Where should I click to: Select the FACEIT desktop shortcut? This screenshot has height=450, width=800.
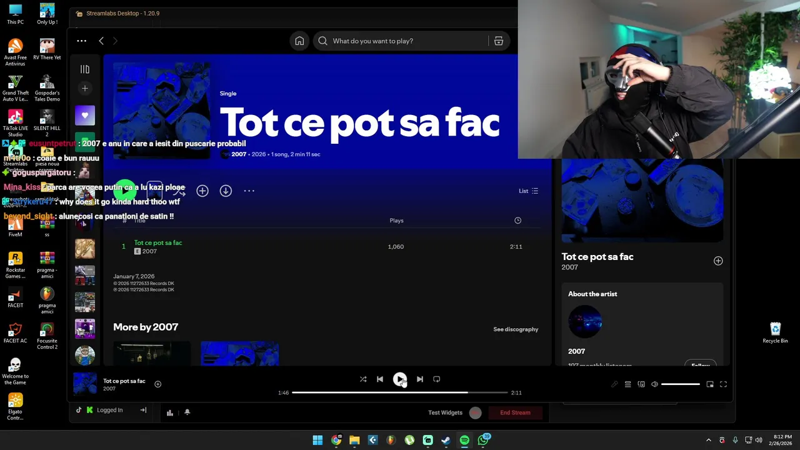(16, 297)
